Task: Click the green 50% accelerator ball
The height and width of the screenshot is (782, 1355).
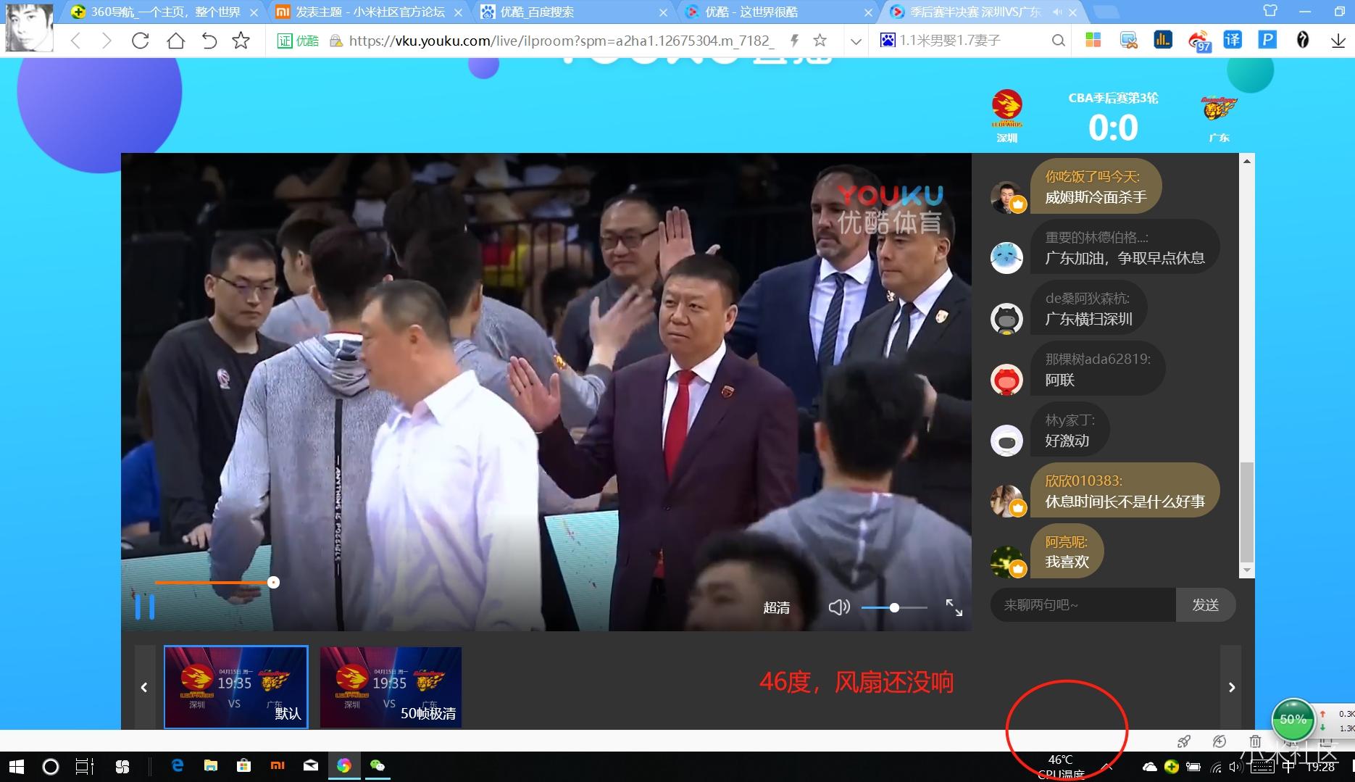Action: pos(1293,719)
